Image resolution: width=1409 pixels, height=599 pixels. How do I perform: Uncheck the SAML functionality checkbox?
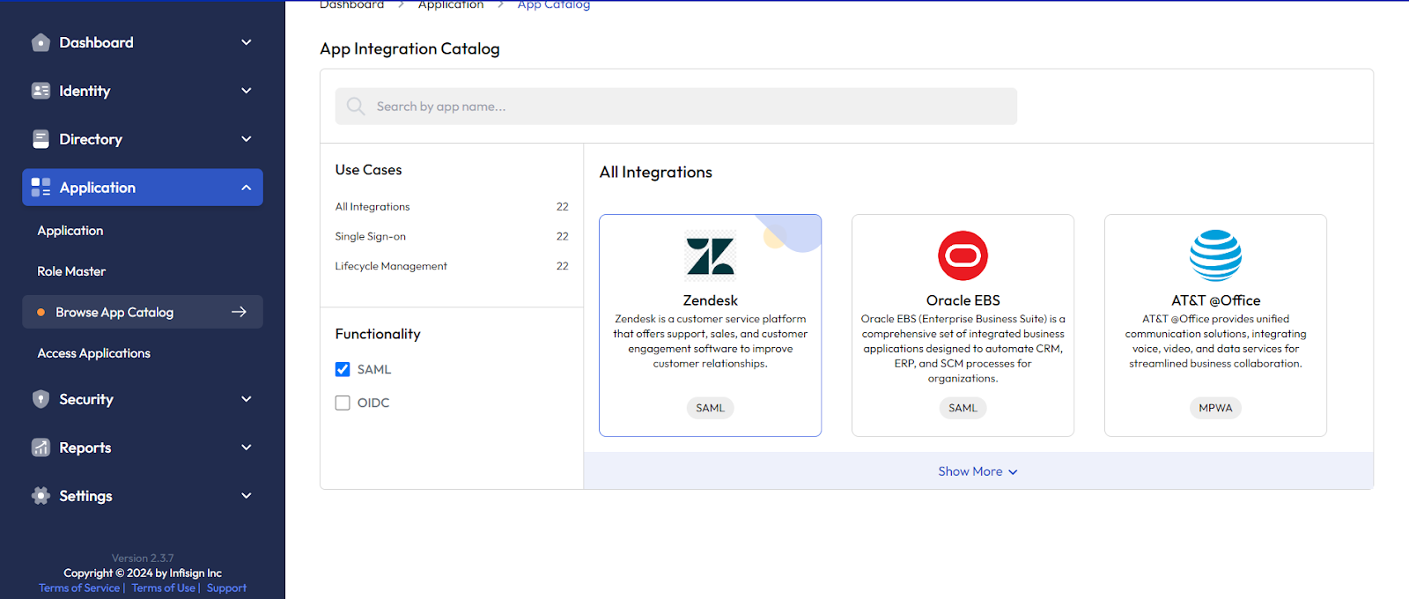click(x=343, y=369)
